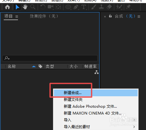Open the search filter magnifier dropdown
Image resolution: width=146 pixels, height=130 pixels.
7,58
